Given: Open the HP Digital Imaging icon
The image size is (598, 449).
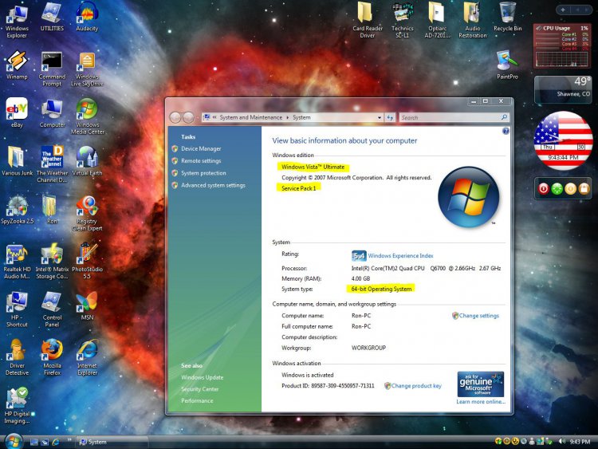Looking at the screenshot, I should (x=17, y=406).
